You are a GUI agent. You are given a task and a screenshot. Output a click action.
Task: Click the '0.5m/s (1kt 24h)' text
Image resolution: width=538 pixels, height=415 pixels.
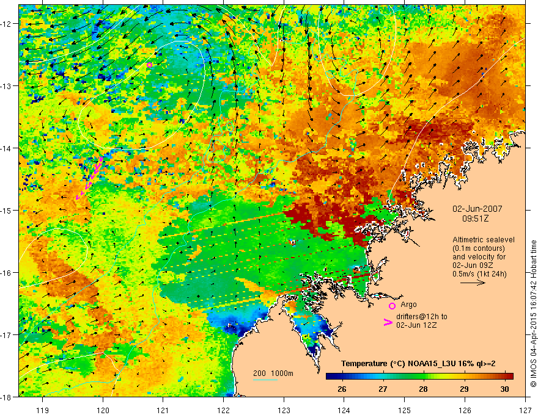[479, 274]
